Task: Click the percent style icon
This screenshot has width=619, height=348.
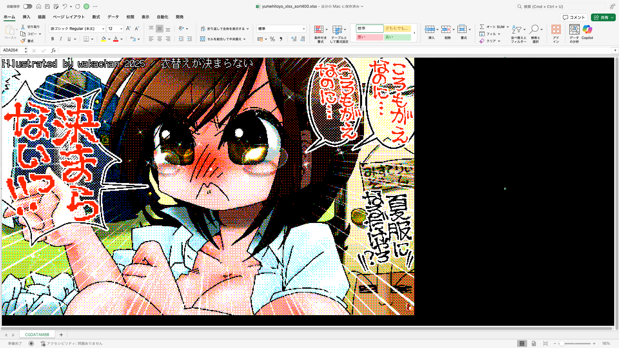Action: (x=272, y=39)
